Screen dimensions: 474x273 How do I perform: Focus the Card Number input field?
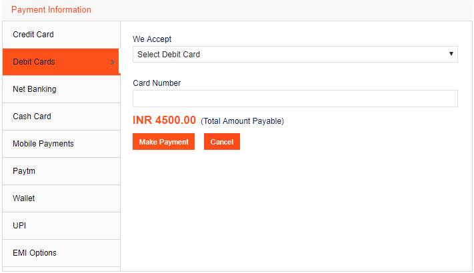[295, 99]
